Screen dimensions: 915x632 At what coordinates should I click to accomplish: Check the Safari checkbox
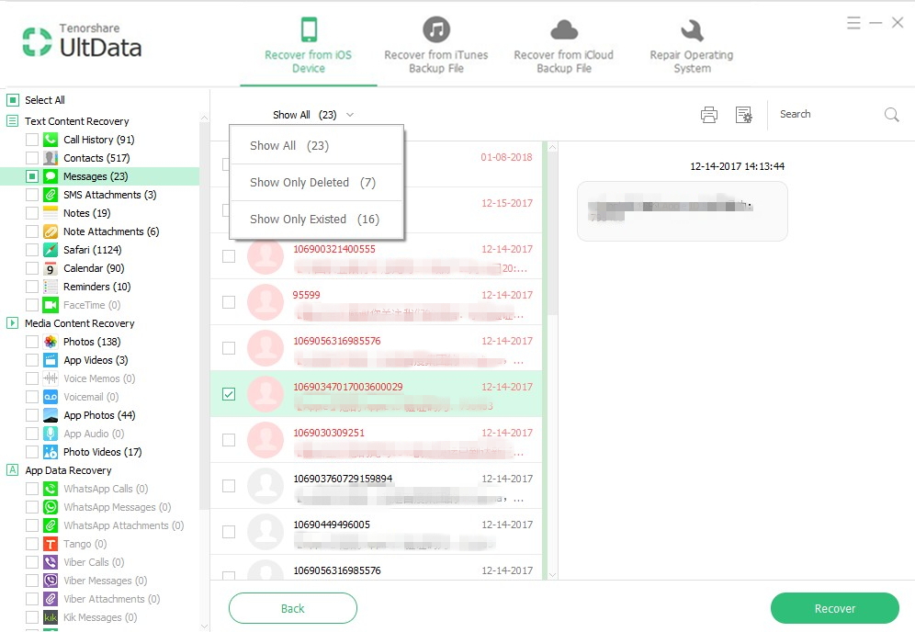click(32, 250)
